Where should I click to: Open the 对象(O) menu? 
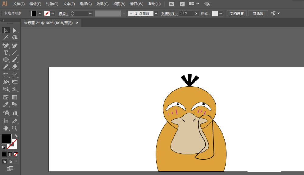52,4
